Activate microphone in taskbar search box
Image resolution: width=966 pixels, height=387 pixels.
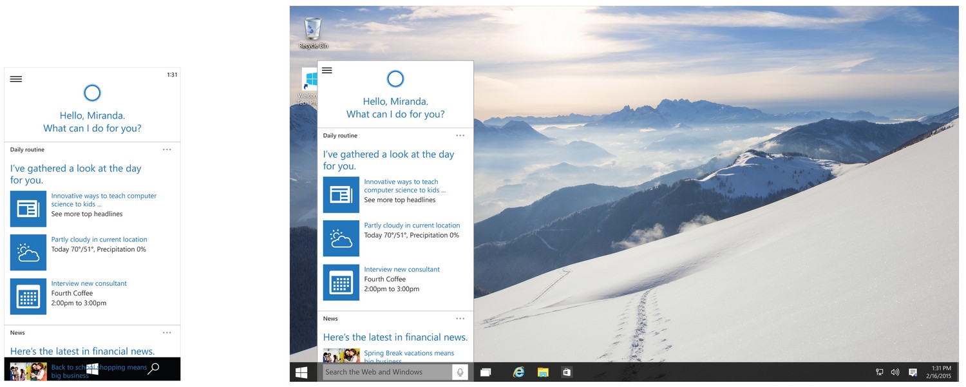coord(460,372)
